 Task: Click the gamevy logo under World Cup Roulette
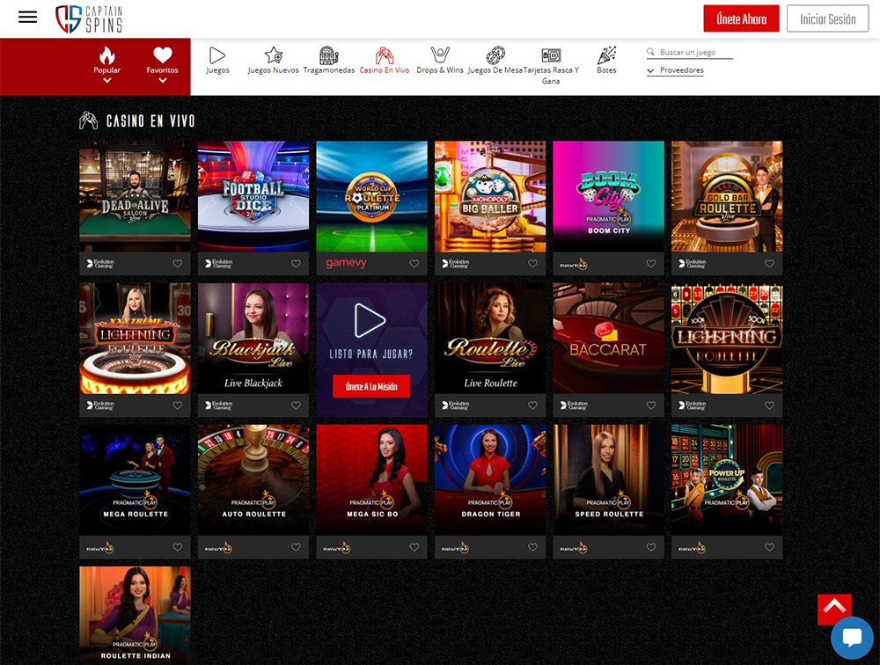pos(346,263)
